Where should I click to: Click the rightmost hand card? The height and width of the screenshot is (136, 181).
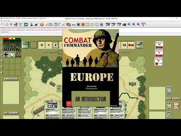pyautogui.click(x=117, y=110)
